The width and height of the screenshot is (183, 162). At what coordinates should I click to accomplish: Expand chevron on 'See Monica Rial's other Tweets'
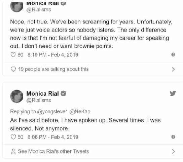174,151
